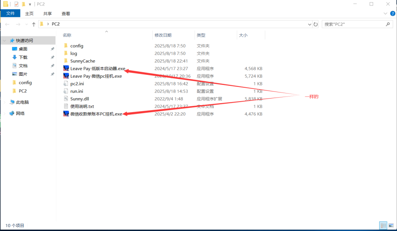Viewport: 397px width, 231px height.
Task: Switch to the 共享 ribbon tab
Action: (47, 14)
